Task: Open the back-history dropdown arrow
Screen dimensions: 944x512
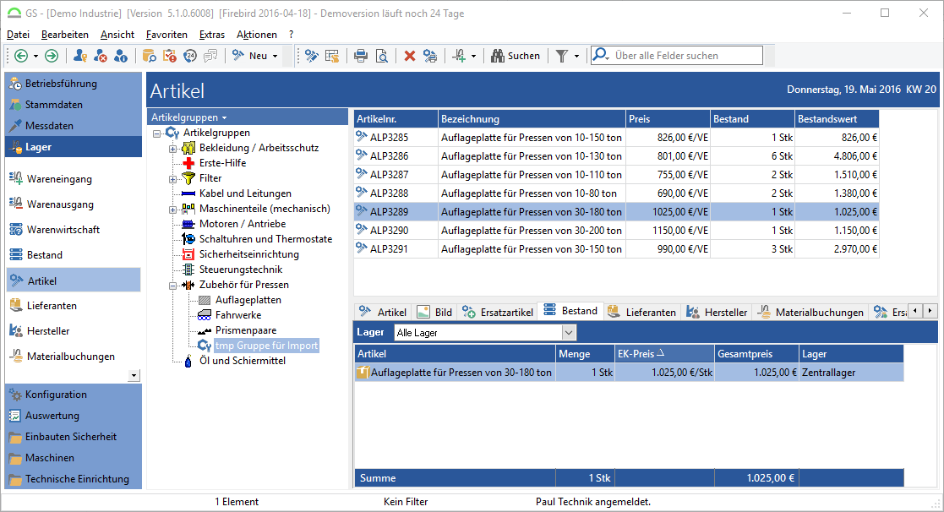Action: (35, 57)
